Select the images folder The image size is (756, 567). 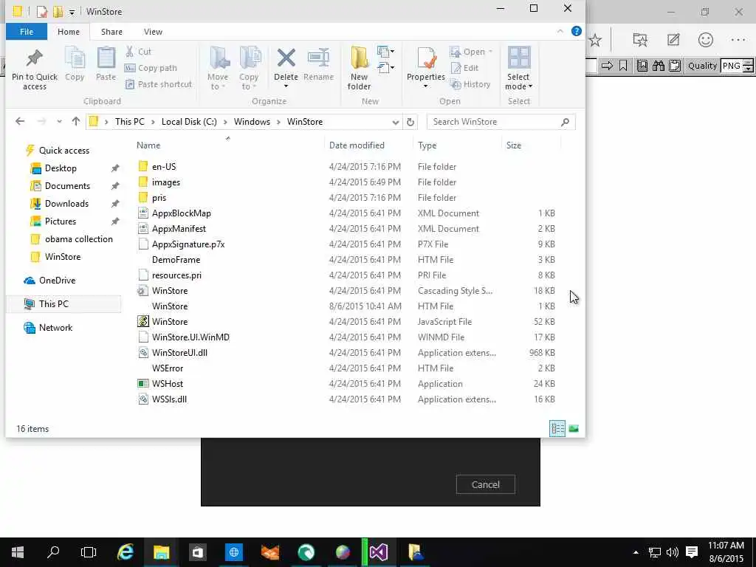pyautogui.click(x=166, y=182)
